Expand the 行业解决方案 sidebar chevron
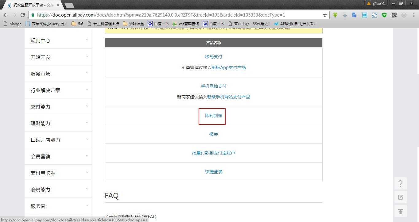Image resolution: width=419 pixels, height=222 pixels. 87,89
